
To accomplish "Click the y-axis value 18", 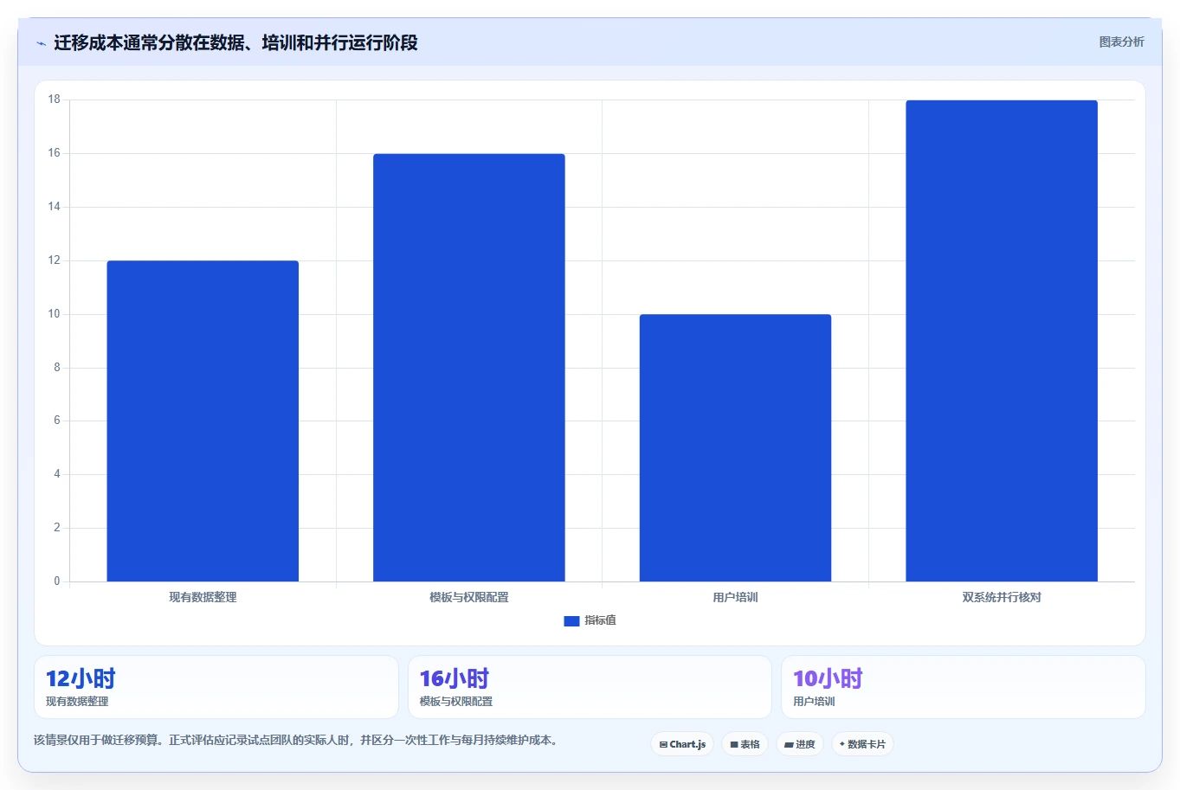I will pos(55,100).
